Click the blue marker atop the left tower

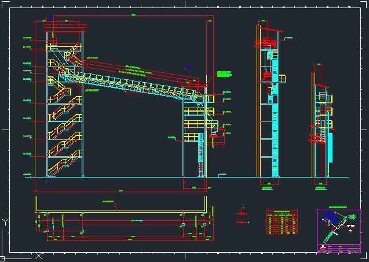tap(49, 17)
